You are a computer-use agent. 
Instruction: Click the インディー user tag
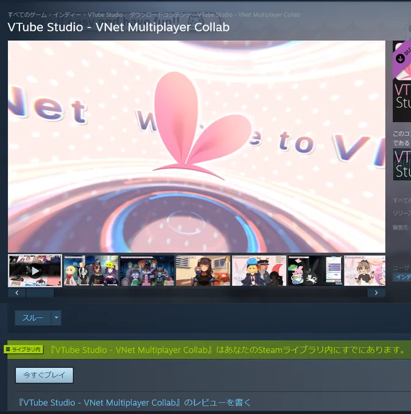pyautogui.click(x=402, y=277)
